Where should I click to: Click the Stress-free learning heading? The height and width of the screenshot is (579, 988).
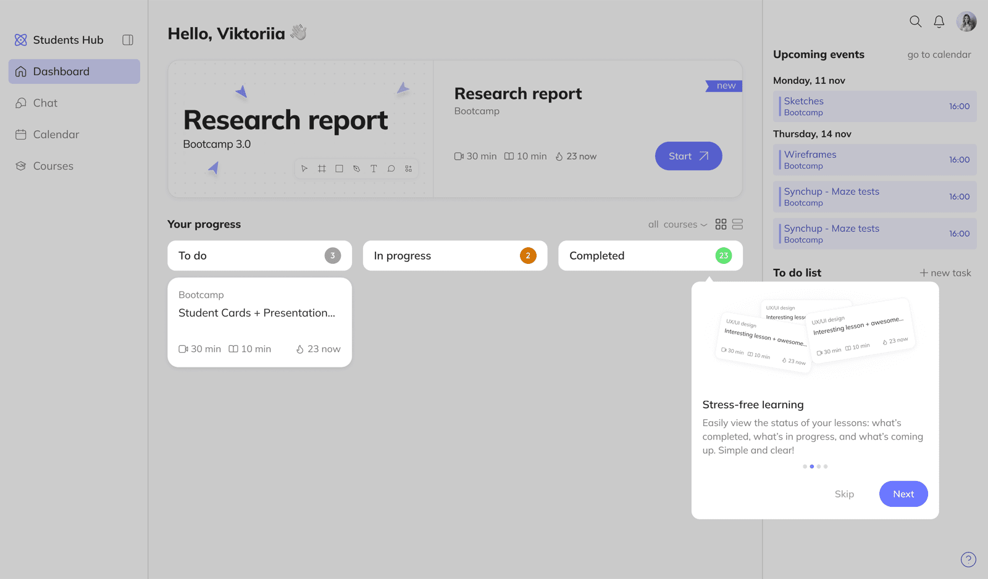coord(753,404)
